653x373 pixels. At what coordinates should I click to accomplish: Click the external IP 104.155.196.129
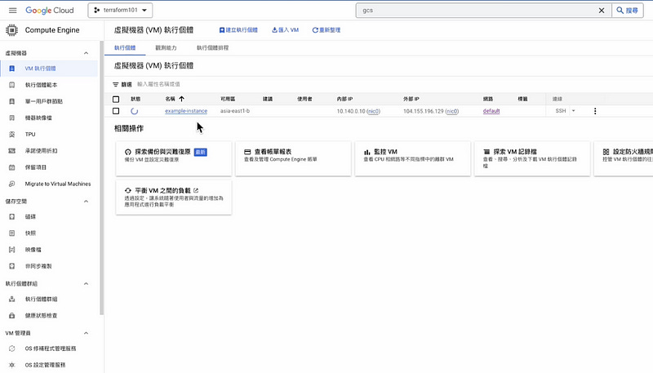pyautogui.click(x=424, y=111)
